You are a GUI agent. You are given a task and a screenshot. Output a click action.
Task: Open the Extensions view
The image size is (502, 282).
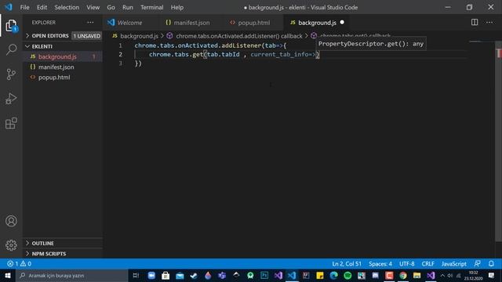(x=11, y=123)
